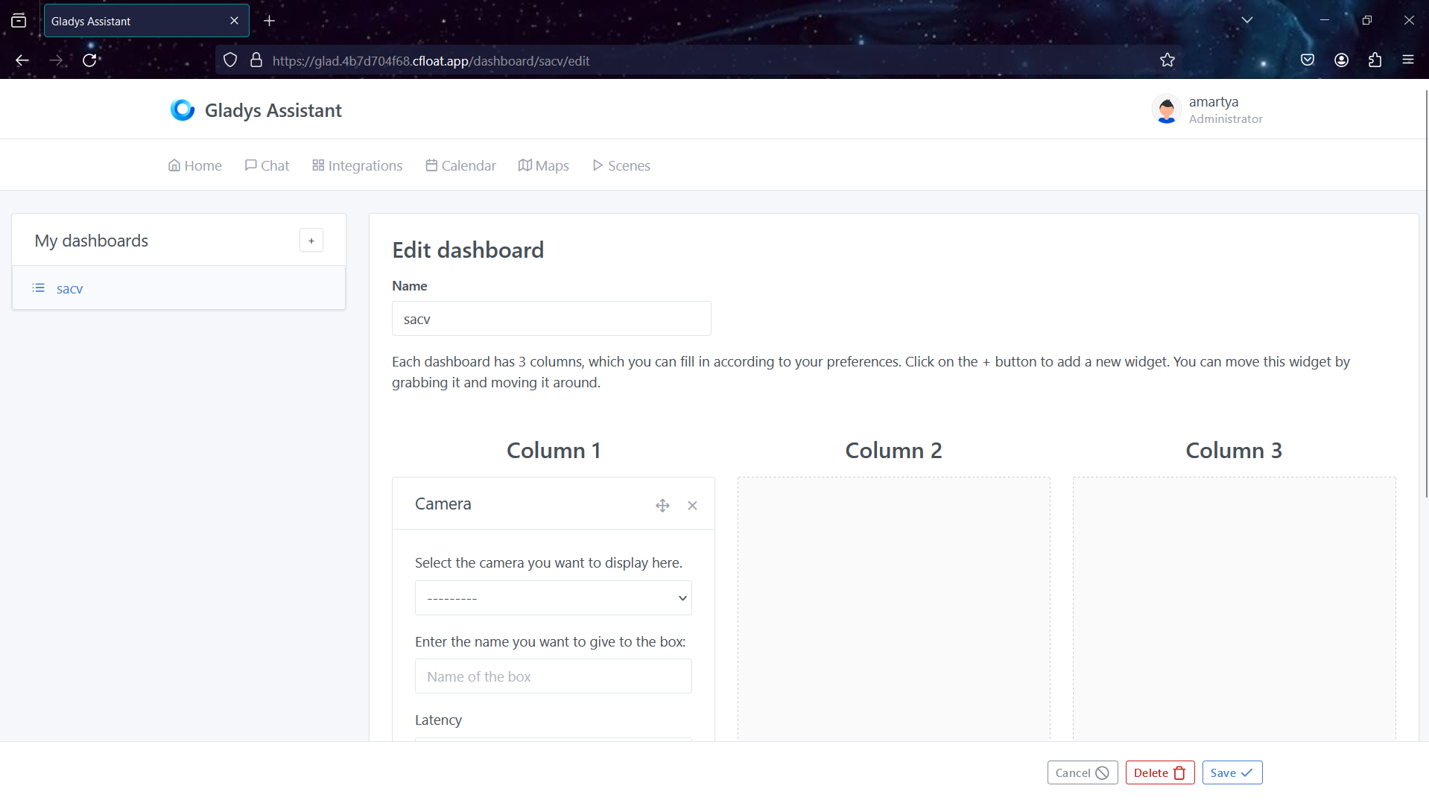The width and height of the screenshot is (1429, 803).
Task: Click the Column 3 heading
Action: (x=1234, y=451)
